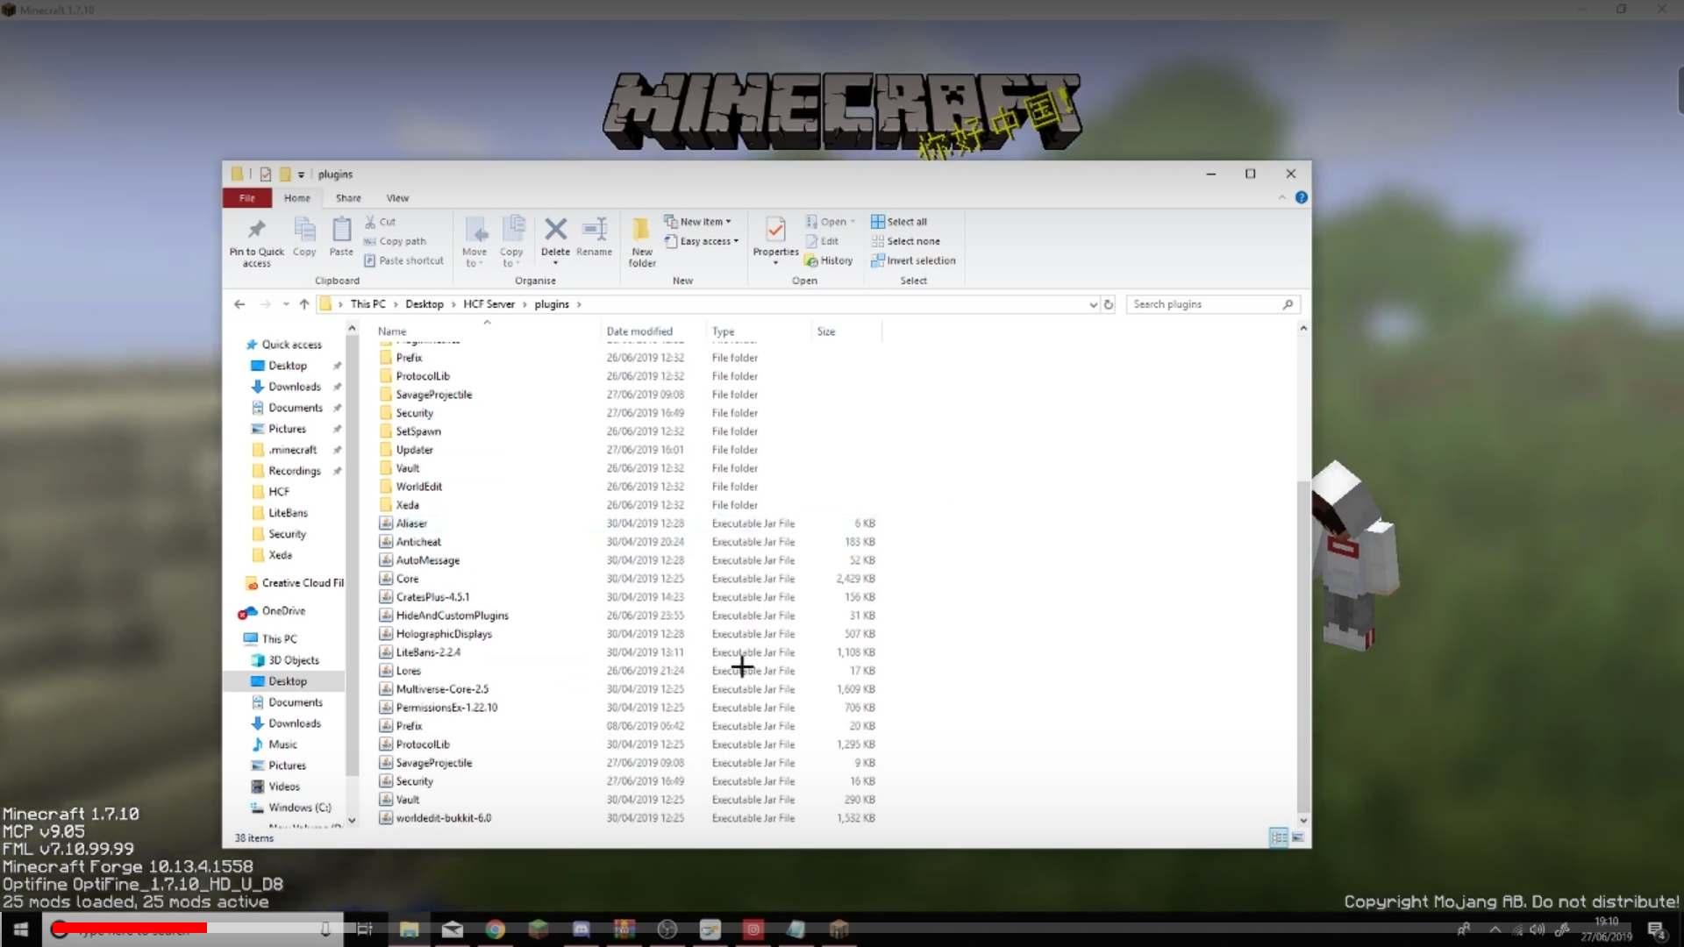
Task: Click HCF Server in address breadcrumb
Action: (489, 304)
